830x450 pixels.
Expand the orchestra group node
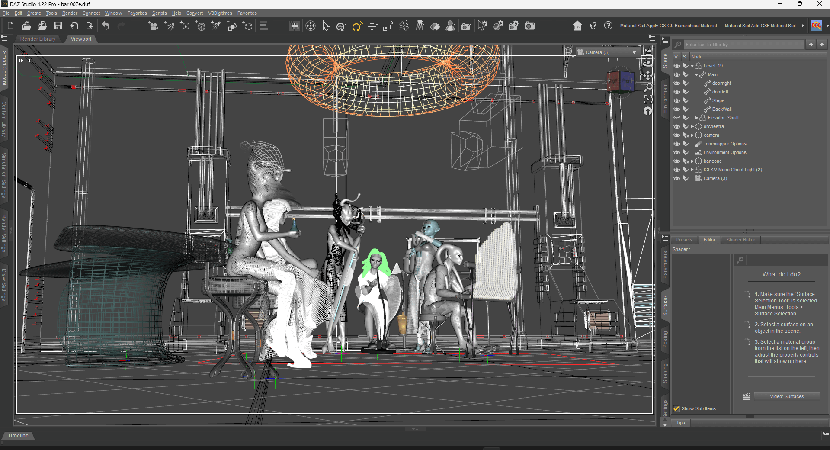pyautogui.click(x=692, y=126)
